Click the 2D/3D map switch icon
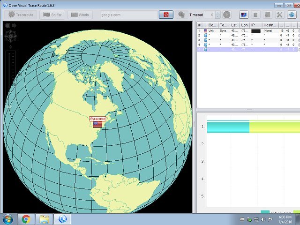 coord(244,15)
